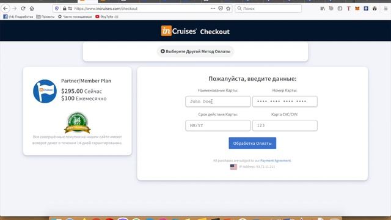Open the tracking protection shield icon
This screenshot has width=391, height=220.
(x=57, y=9)
